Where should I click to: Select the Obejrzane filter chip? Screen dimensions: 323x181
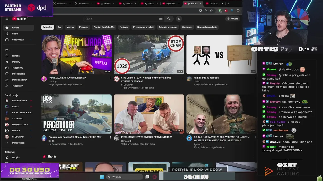coord(187,27)
